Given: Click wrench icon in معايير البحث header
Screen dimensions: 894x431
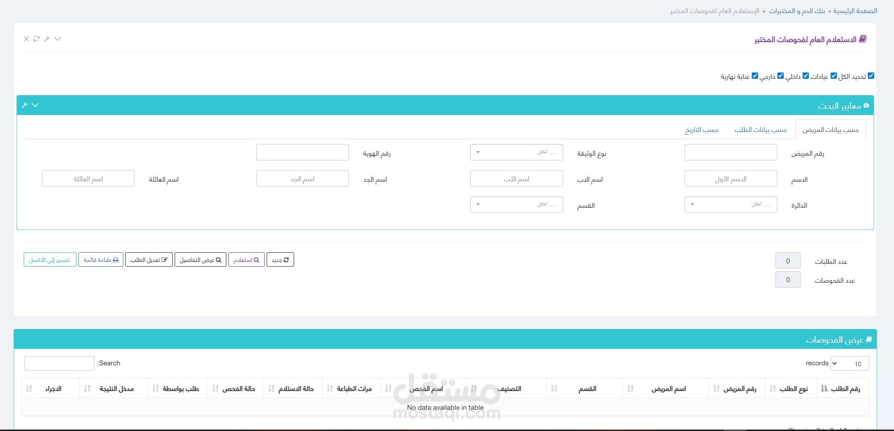Looking at the screenshot, I should [25, 105].
